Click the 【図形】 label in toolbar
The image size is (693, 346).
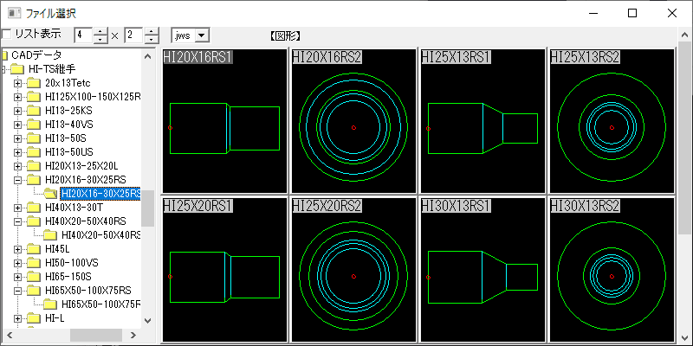coord(285,35)
